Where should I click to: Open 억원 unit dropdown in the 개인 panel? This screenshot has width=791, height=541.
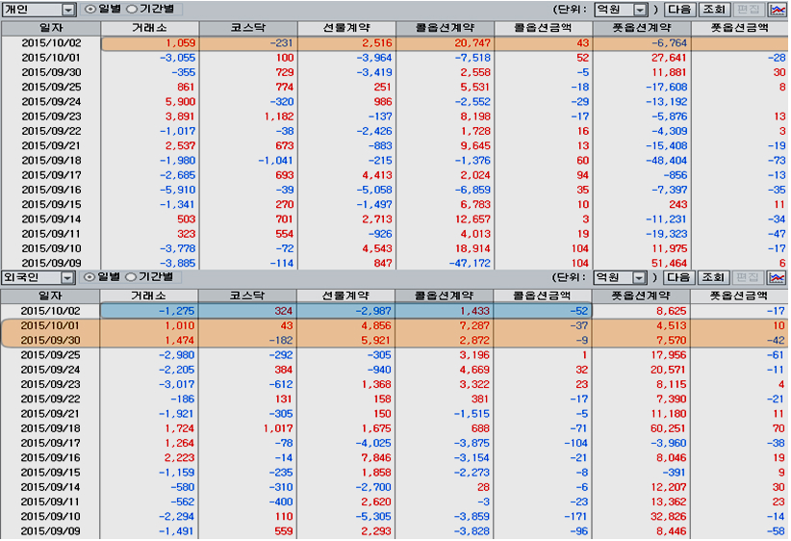(639, 9)
